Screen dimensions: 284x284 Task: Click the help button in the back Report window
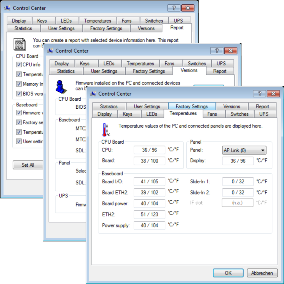coord(174,8)
